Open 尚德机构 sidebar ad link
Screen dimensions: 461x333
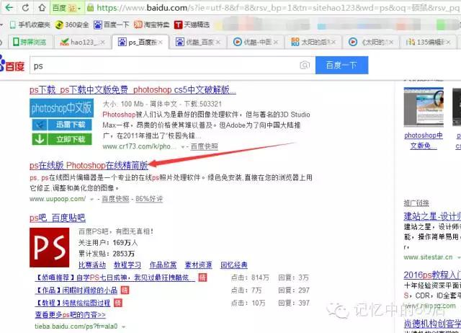[432, 324]
